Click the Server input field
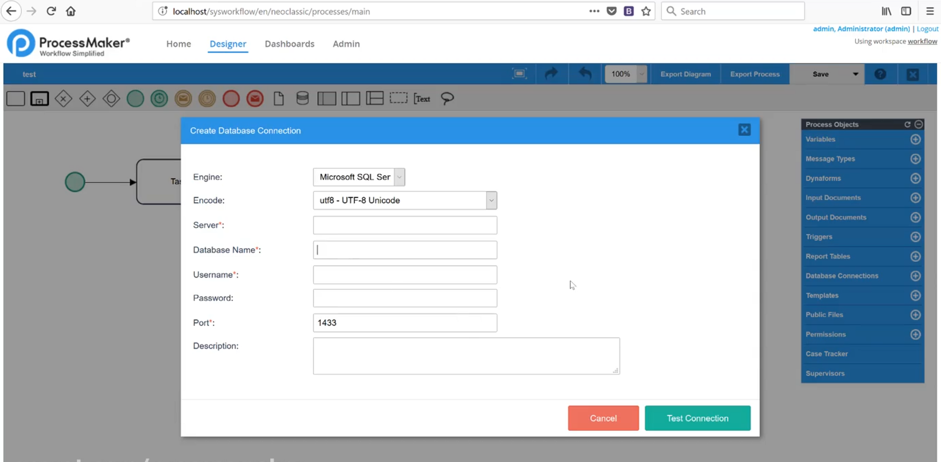Viewport: 941px width, 462px height. pos(405,225)
